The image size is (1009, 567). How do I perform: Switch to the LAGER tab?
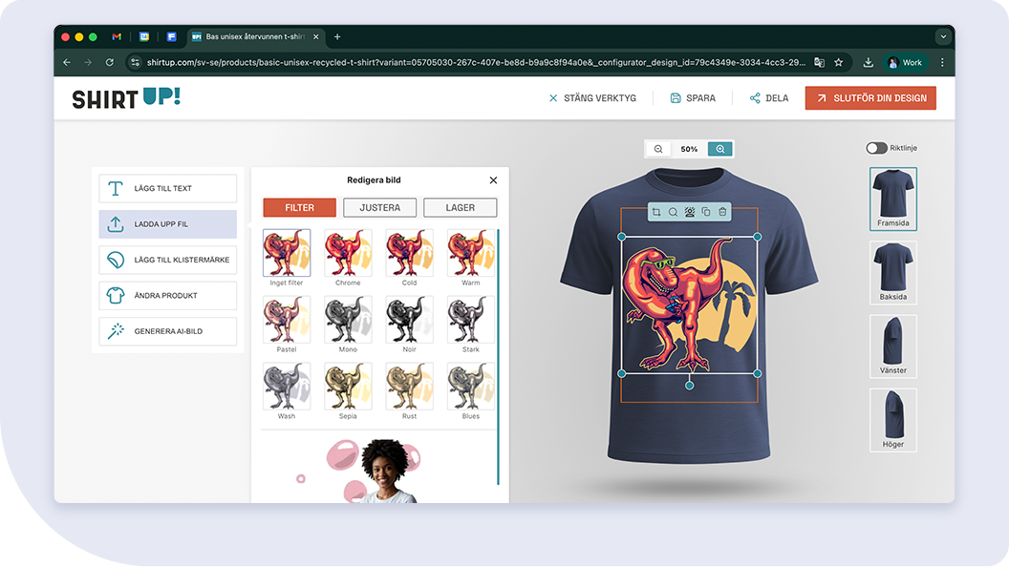[461, 208]
